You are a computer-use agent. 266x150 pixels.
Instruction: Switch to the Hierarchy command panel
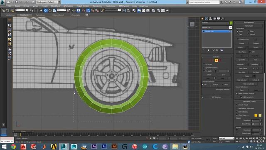tap(210, 18)
